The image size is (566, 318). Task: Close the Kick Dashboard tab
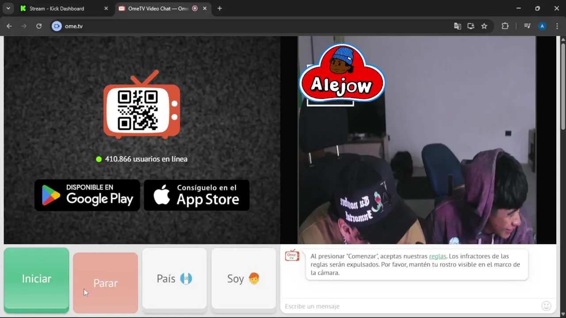[x=106, y=8]
